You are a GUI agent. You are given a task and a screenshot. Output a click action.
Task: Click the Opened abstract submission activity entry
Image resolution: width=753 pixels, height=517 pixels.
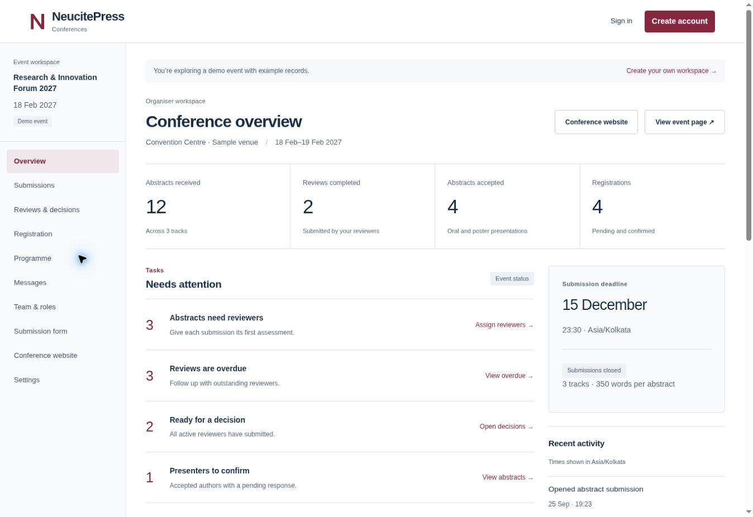point(595,489)
